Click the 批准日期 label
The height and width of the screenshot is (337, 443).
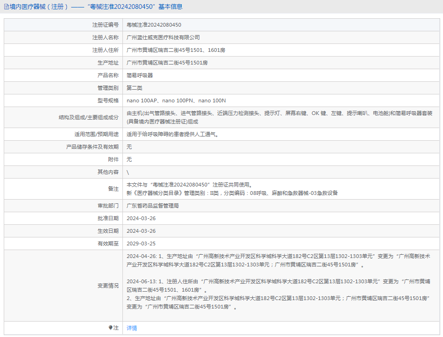[x=108, y=218]
